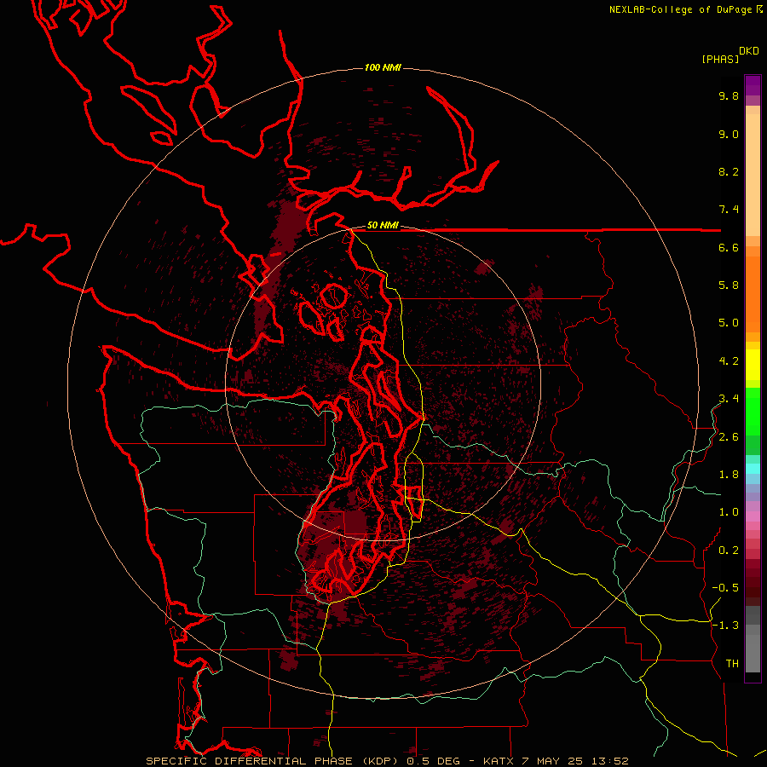This screenshot has height=767, width=767.
Task: Click the yellow segment of the color bar
Action: [x=753, y=365]
